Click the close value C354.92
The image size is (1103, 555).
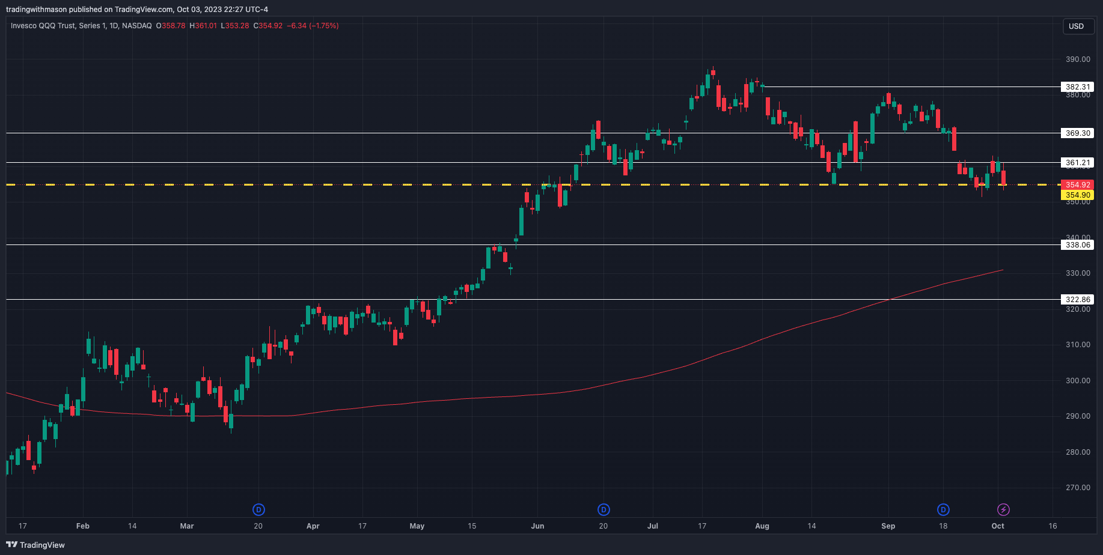(267, 26)
